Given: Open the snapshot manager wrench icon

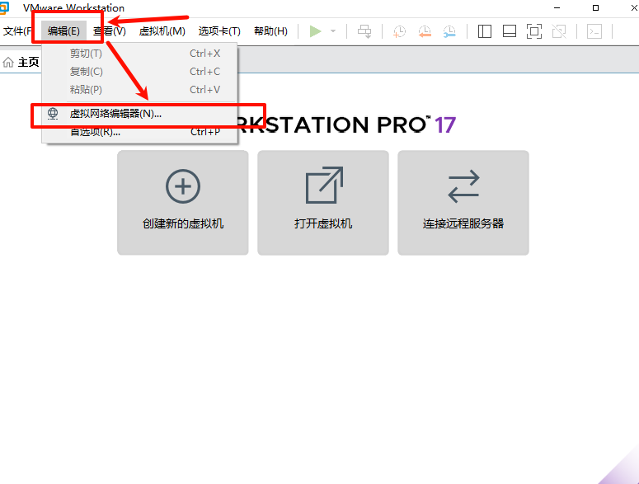Looking at the screenshot, I should tap(449, 31).
